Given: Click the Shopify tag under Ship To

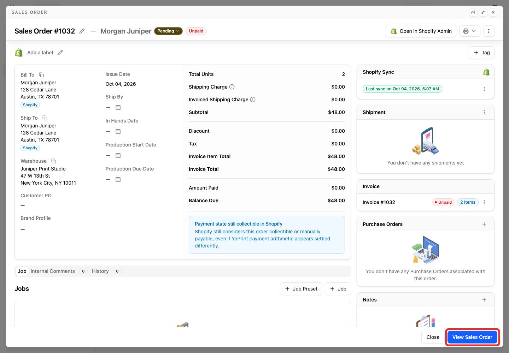Looking at the screenshot, I should [30, 148].
